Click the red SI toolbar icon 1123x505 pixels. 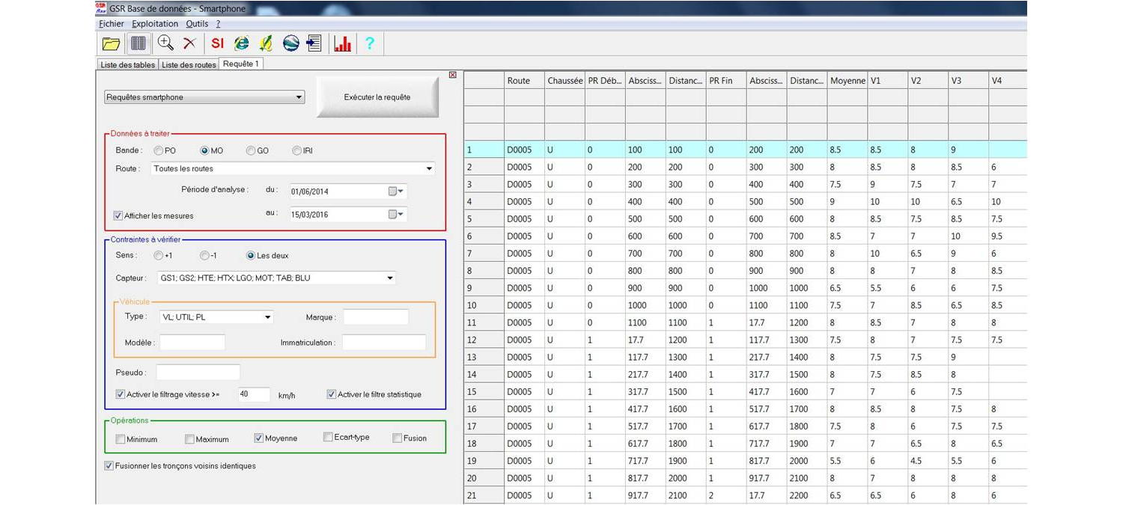(x=217, y=44)
